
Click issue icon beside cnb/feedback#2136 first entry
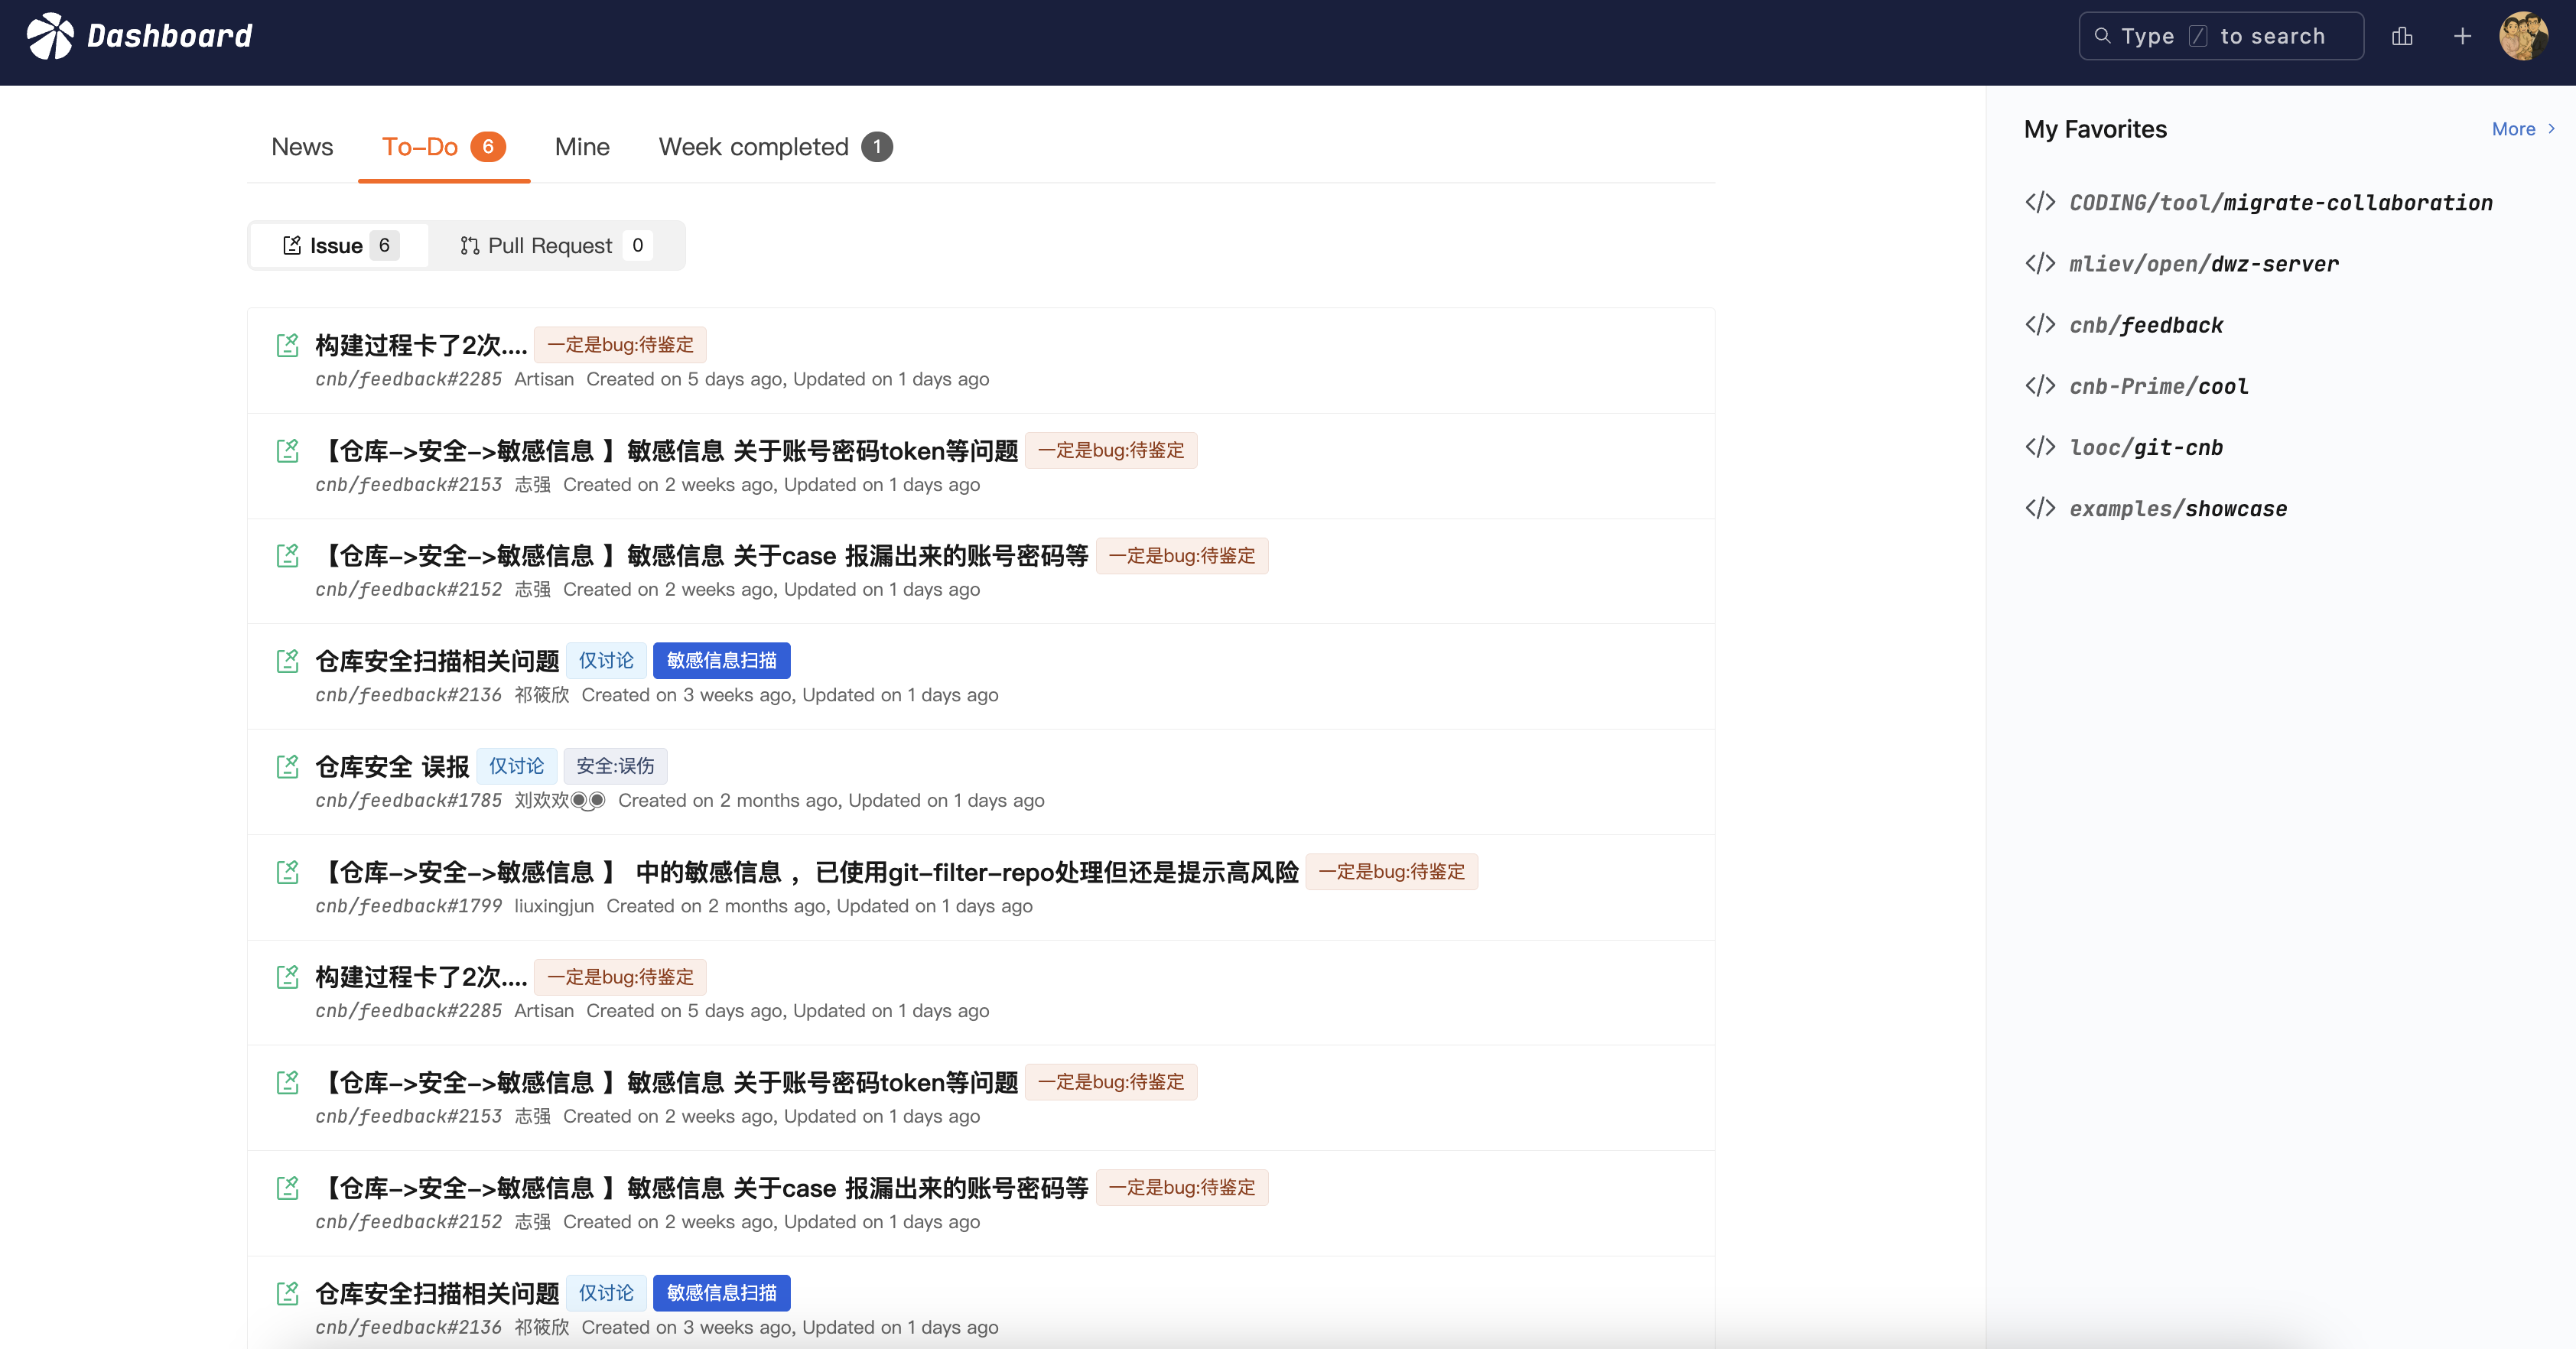288,661
